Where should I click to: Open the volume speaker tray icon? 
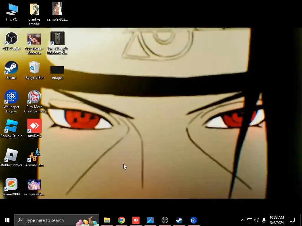tap(257, 220)
